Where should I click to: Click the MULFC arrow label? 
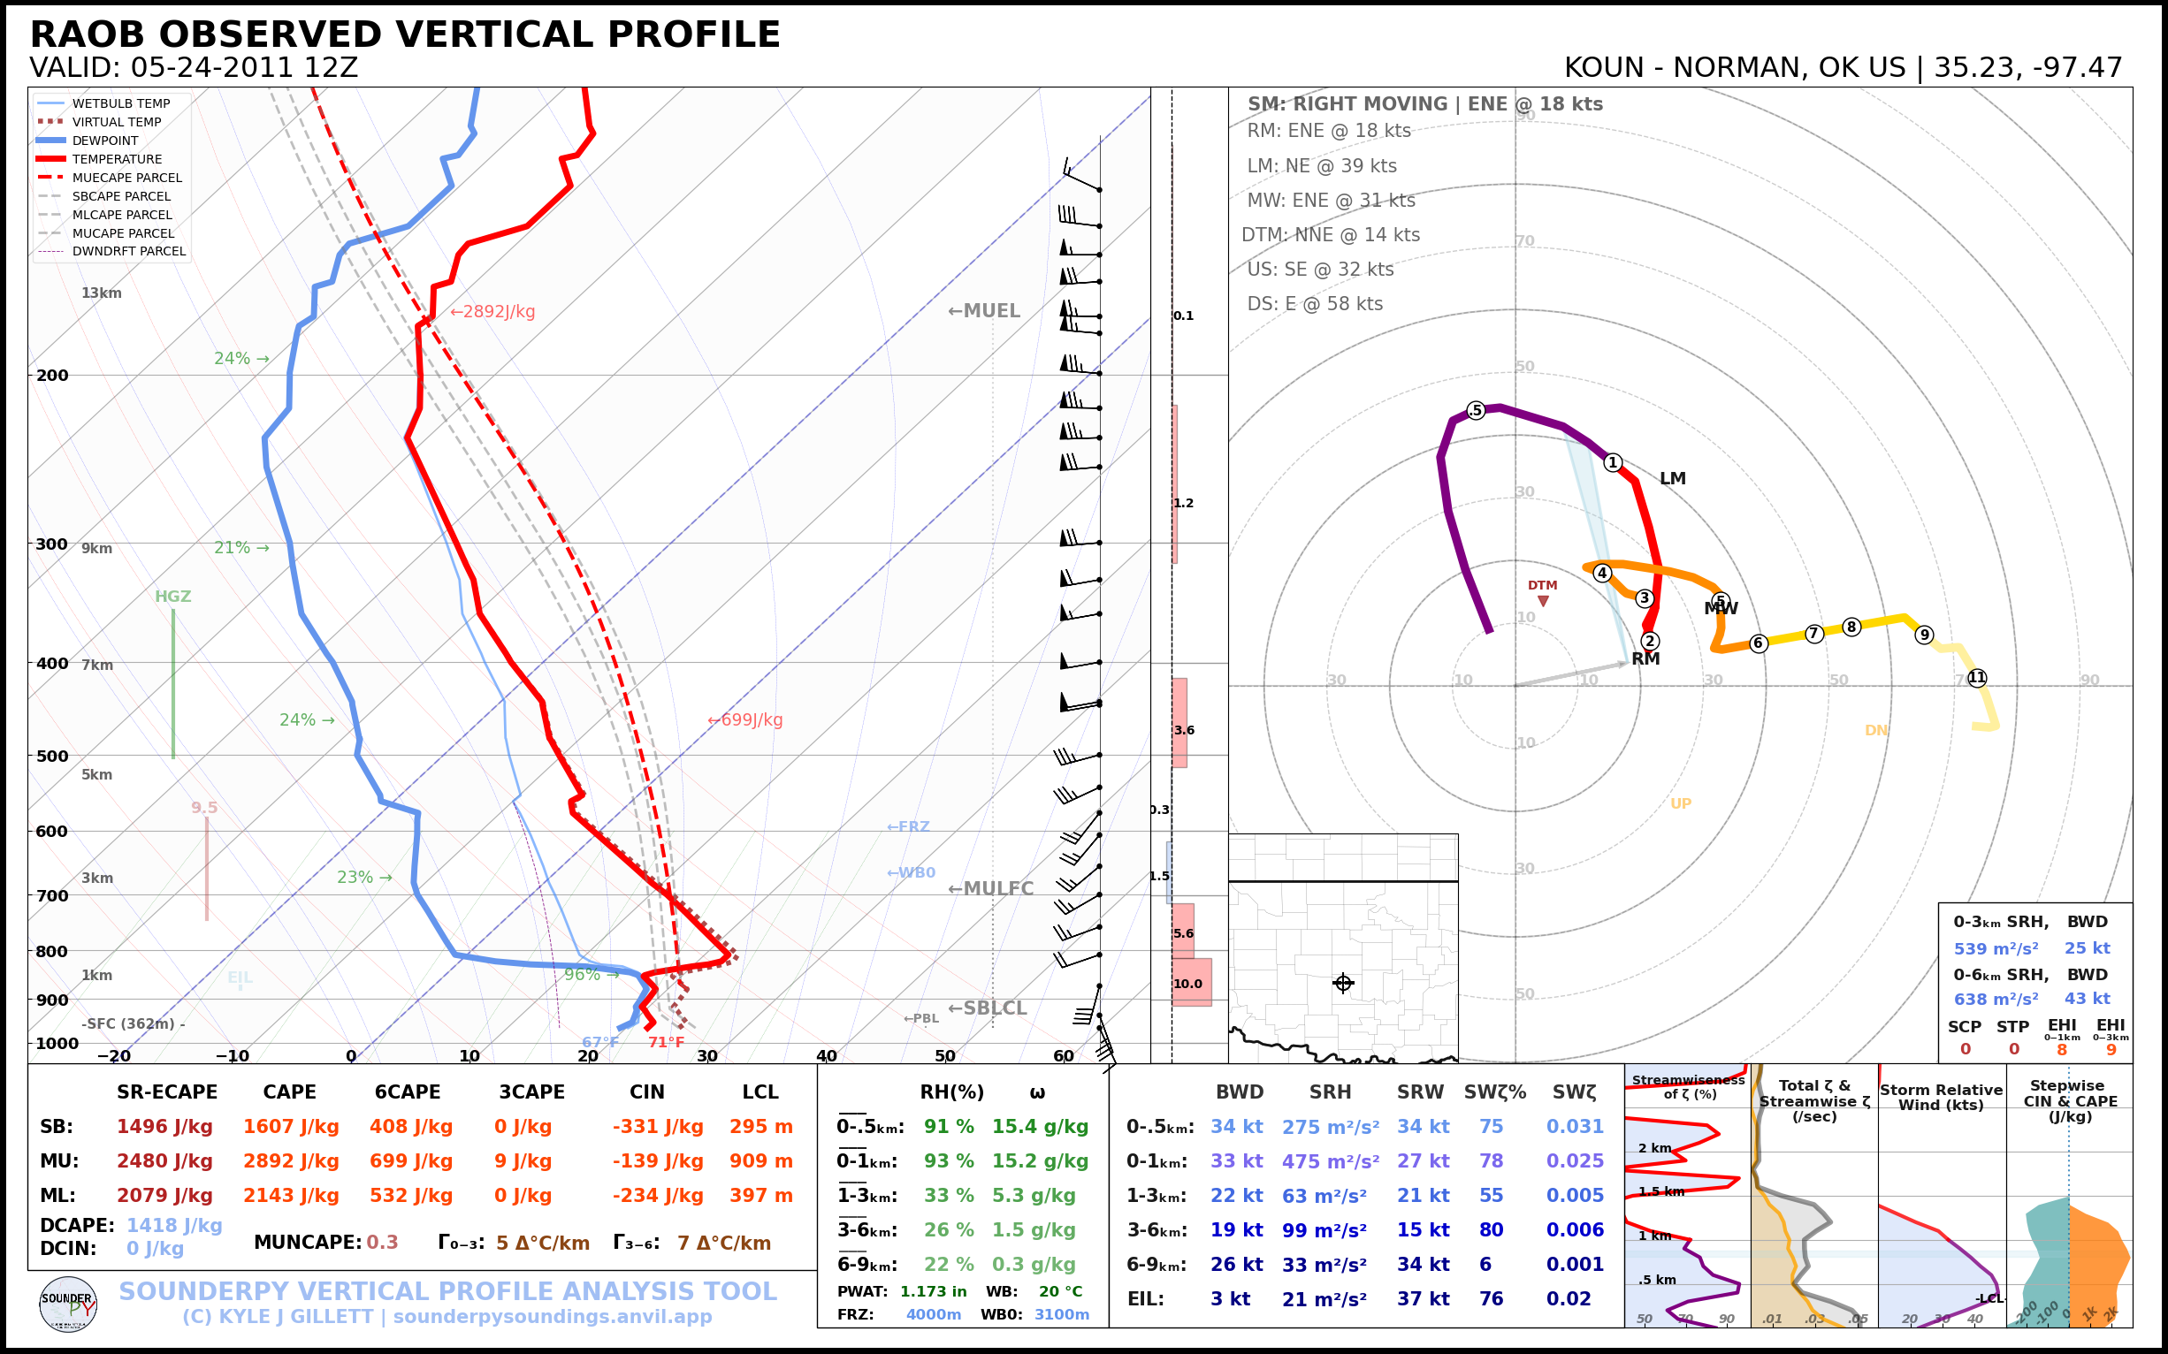tap(990, 888)
